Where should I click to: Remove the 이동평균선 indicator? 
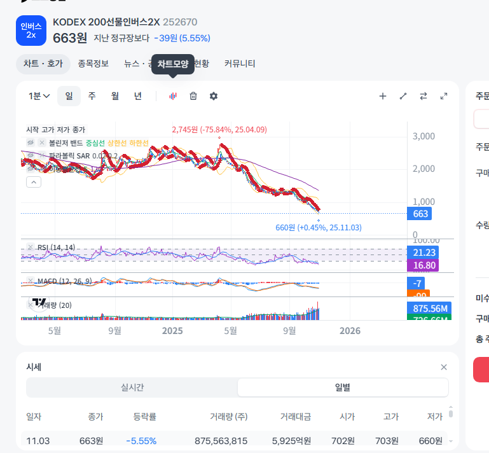click(42, 169)
